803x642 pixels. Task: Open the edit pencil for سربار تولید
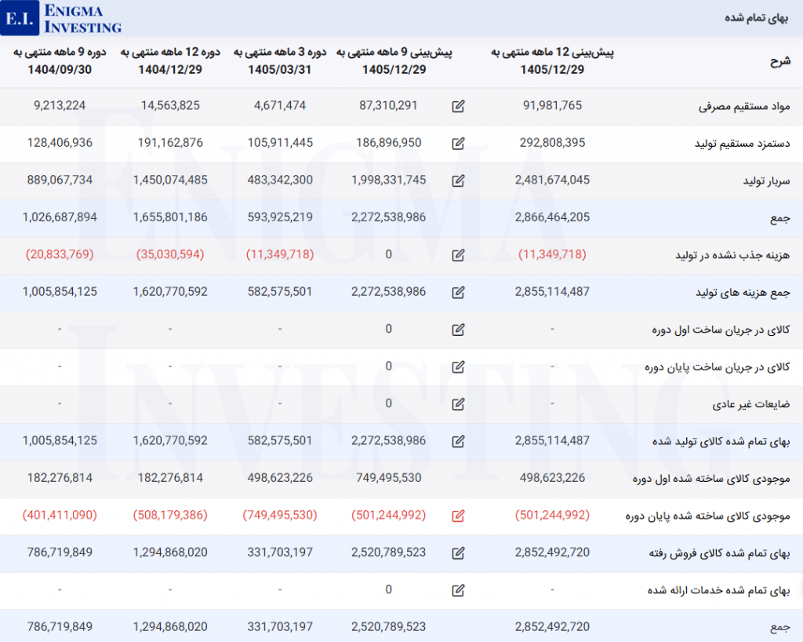pyautogui.click(x=458, y=181)
